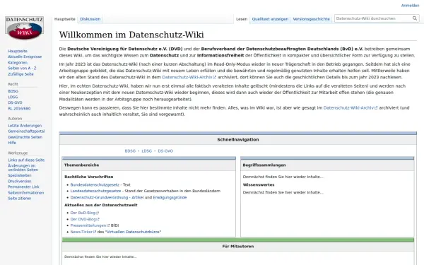Viewport: 424px width, 265px height.
Task: Open the Versionsgeschichte tab
Action: pos(311,19)
